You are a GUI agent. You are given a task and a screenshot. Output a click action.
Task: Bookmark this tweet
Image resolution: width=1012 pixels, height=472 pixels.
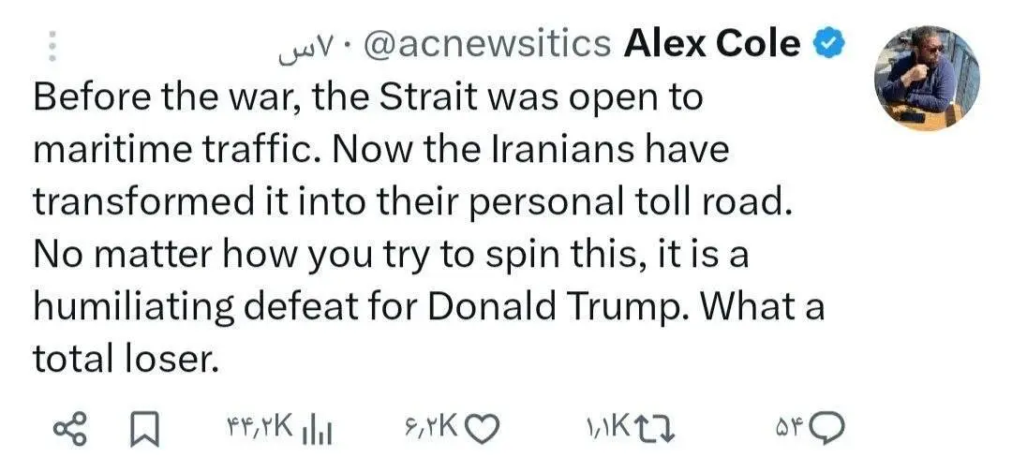click(142, 429)
